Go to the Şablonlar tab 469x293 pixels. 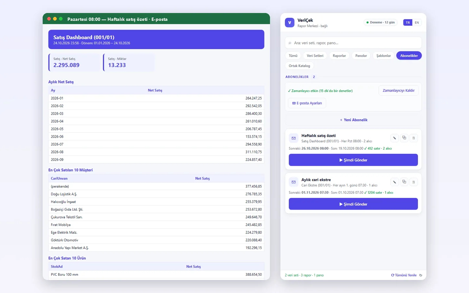(384, 56)
